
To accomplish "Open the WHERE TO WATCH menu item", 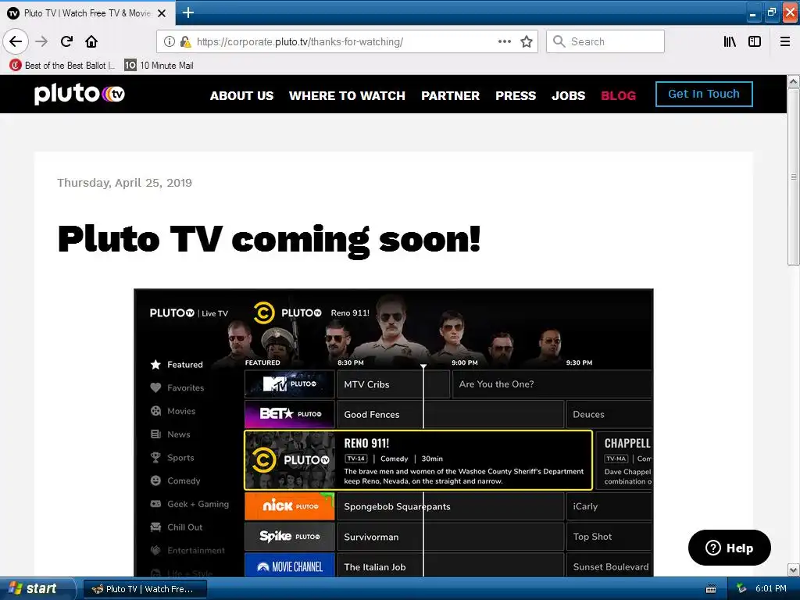I will pyautogui.click(x=347, y=95).
